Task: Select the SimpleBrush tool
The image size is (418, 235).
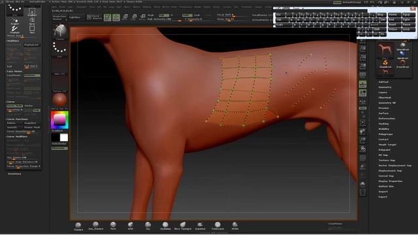Action: pyautogui.click(x=385, y=64)
